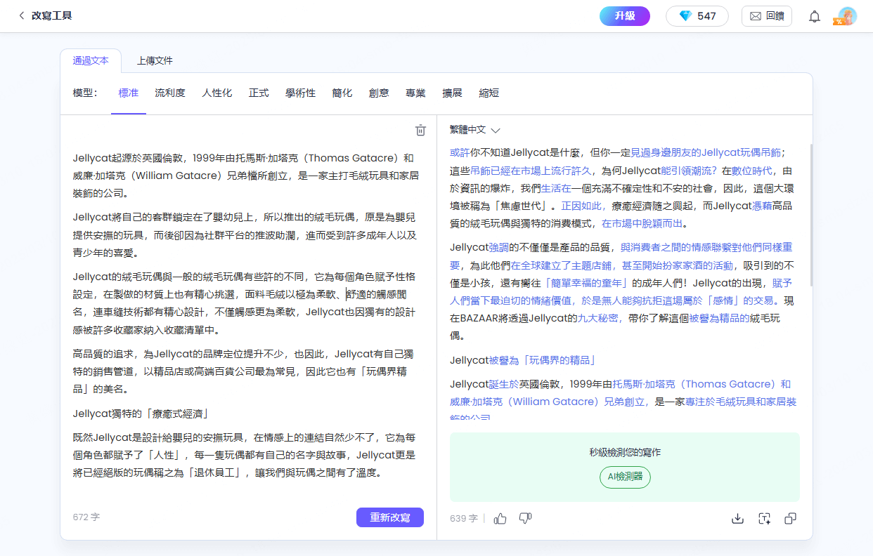The height and width of the screenshot is (556, 873).
Task: Click the highlighted phrase 九大秘密
Action: pyautogui.click(x=598, y=318)
